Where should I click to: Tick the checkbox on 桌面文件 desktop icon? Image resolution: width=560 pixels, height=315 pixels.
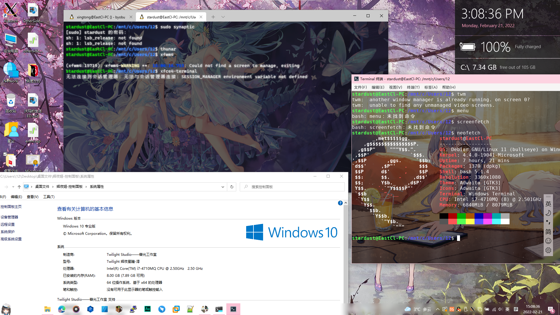(5, 154)
